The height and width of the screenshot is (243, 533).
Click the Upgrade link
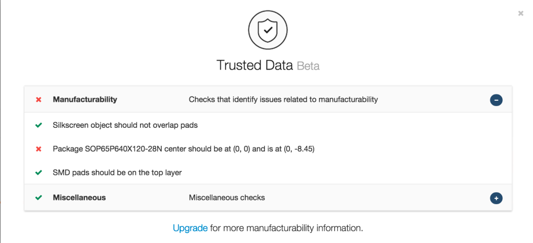(x=190, y=228)
